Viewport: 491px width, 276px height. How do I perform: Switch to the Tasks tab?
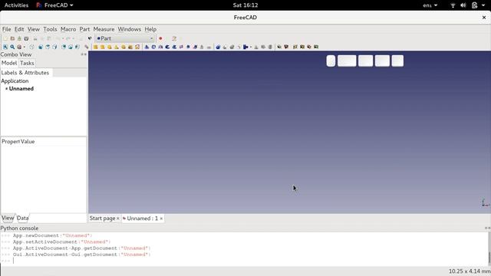(27, 63)
